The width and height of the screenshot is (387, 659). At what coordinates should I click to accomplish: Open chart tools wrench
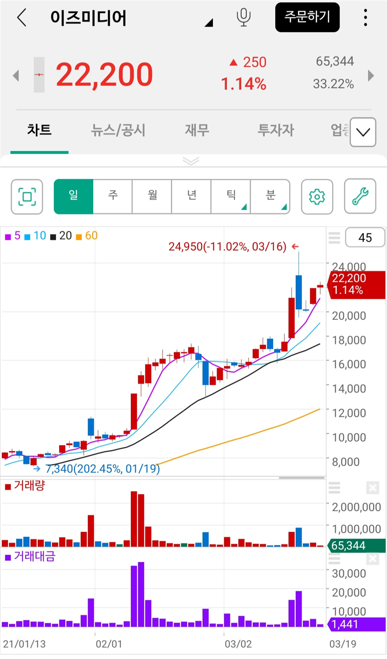tap(360, 196)
